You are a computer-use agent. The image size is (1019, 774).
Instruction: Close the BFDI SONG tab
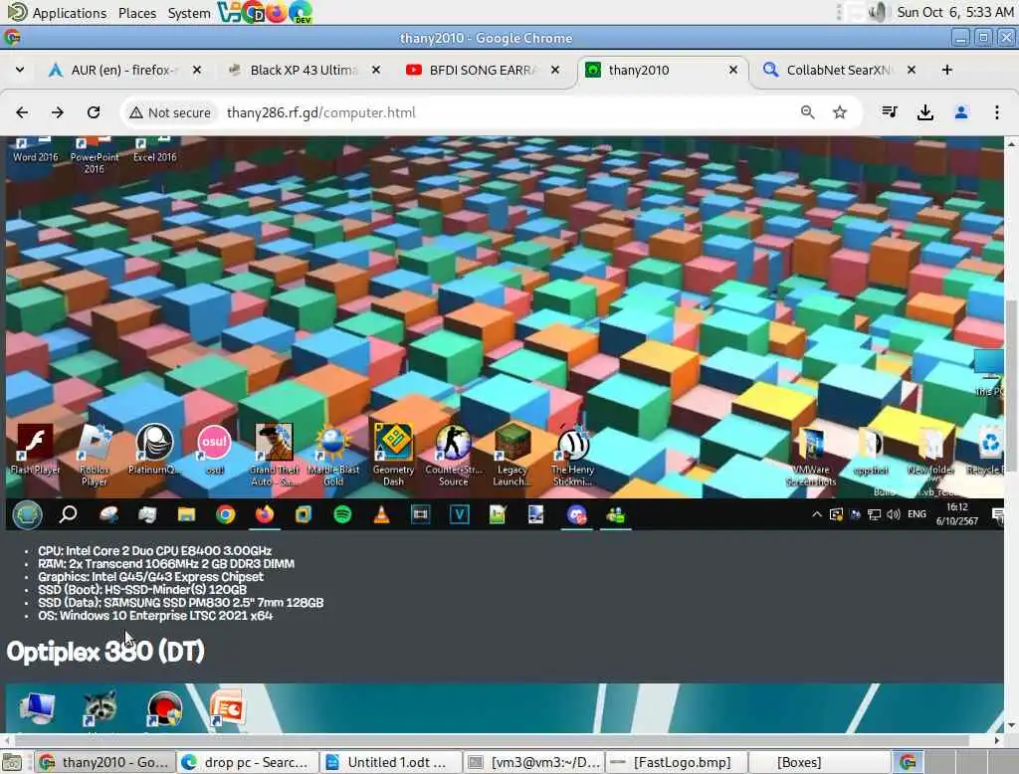pyautogui.click(x=555, y=70)
